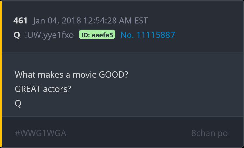Open post link No. 11115887
The height and width of the screenshot is (148, 244).
pos(148,35)
